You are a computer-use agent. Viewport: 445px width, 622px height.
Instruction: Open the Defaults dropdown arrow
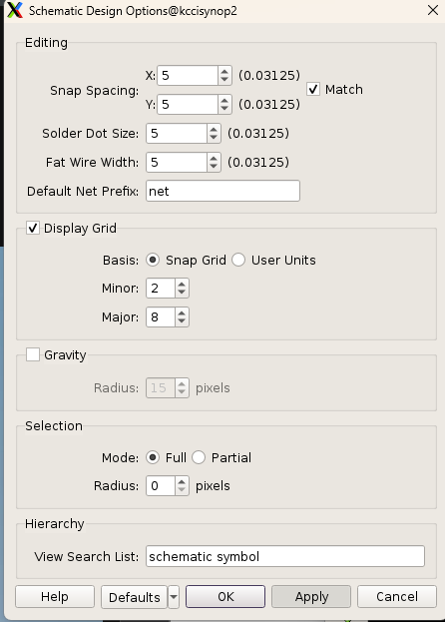(x=174, y=597)
